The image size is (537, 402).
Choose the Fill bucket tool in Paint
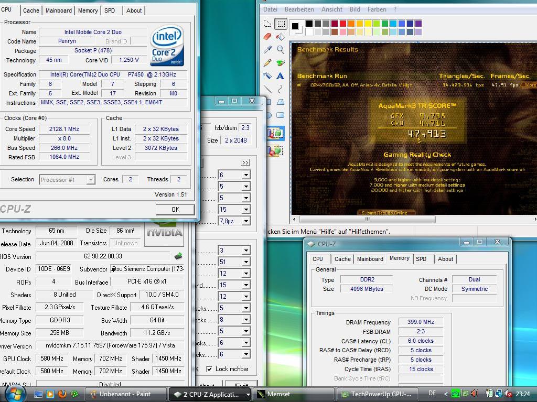tap(281, 36)
